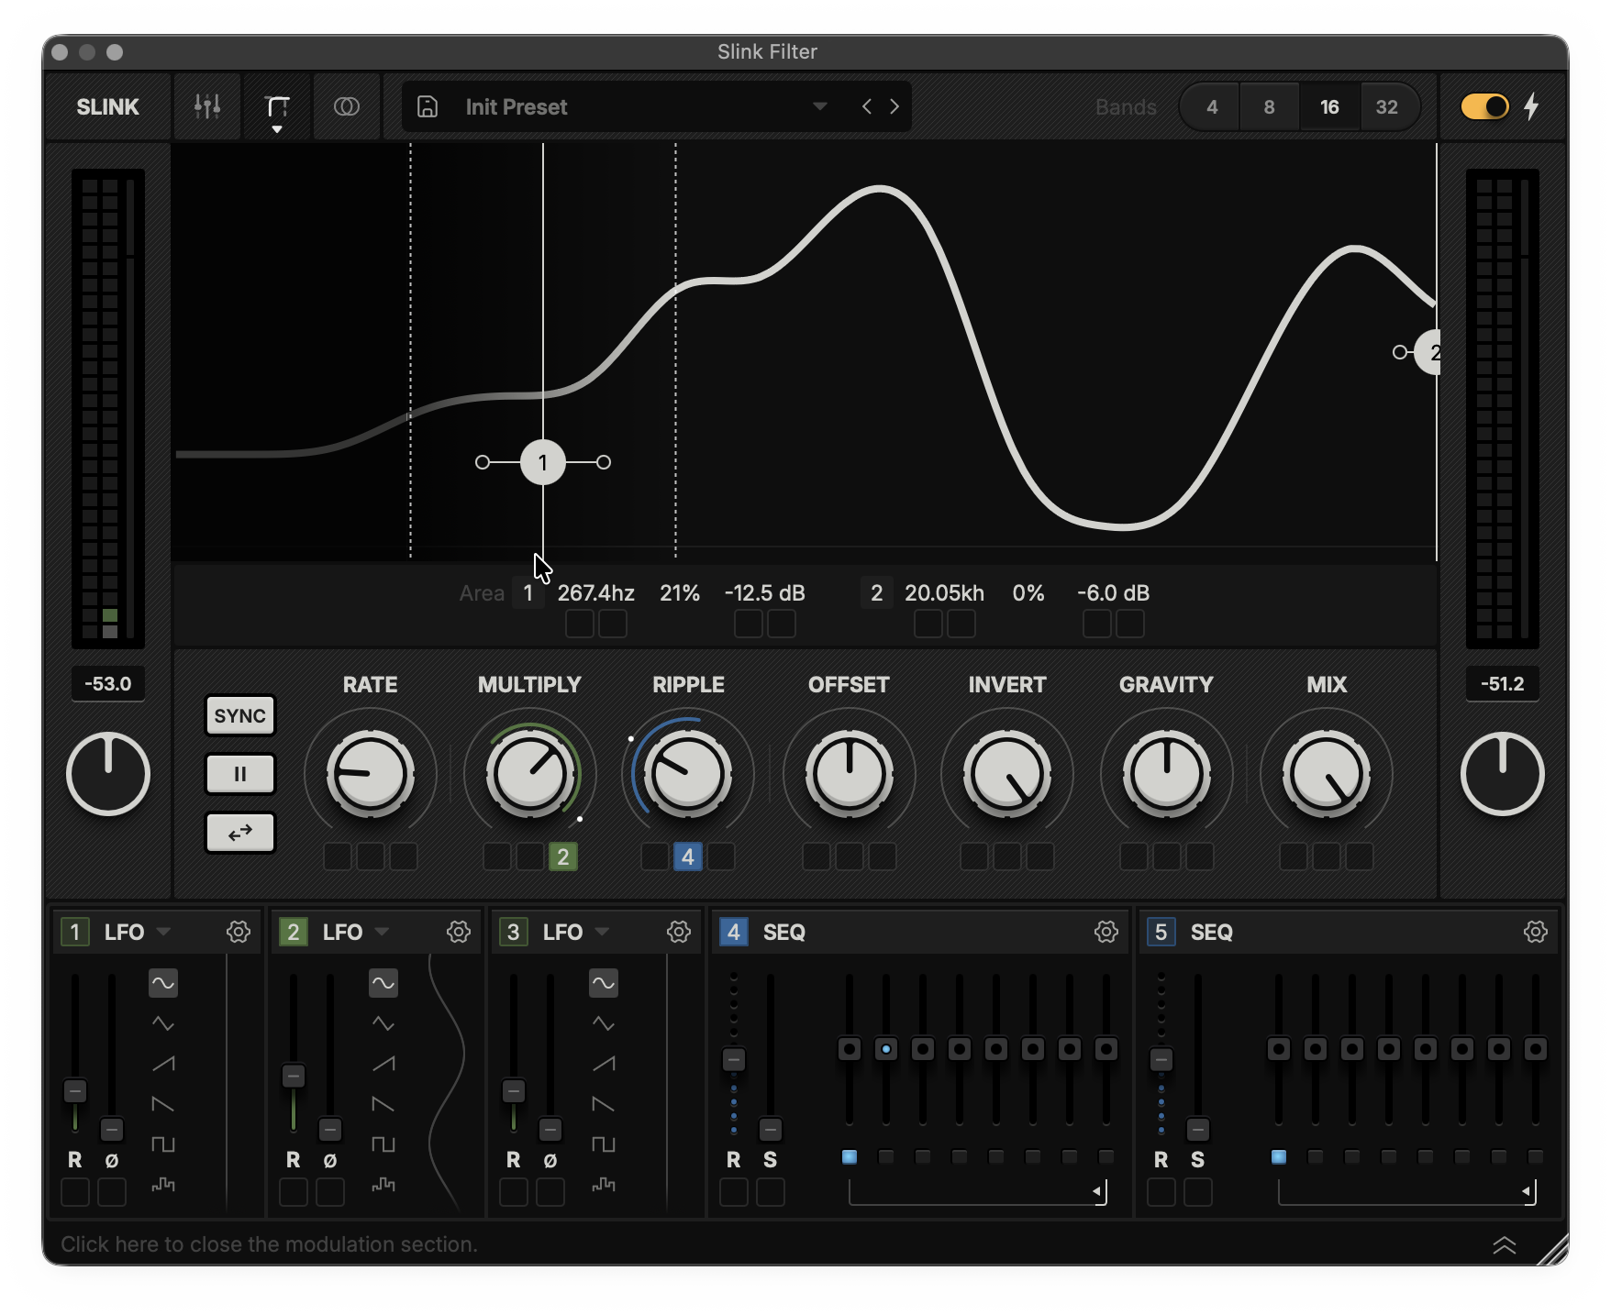This screenshot has width=1611, height=1315.
Task: Toggle modulation slot 2 under MULTIPLY
Action: coord(563,856)
